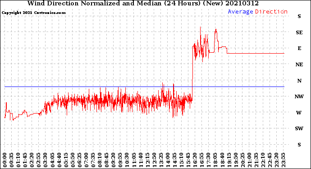Pick the "04:05" time label

coord(52,160)
